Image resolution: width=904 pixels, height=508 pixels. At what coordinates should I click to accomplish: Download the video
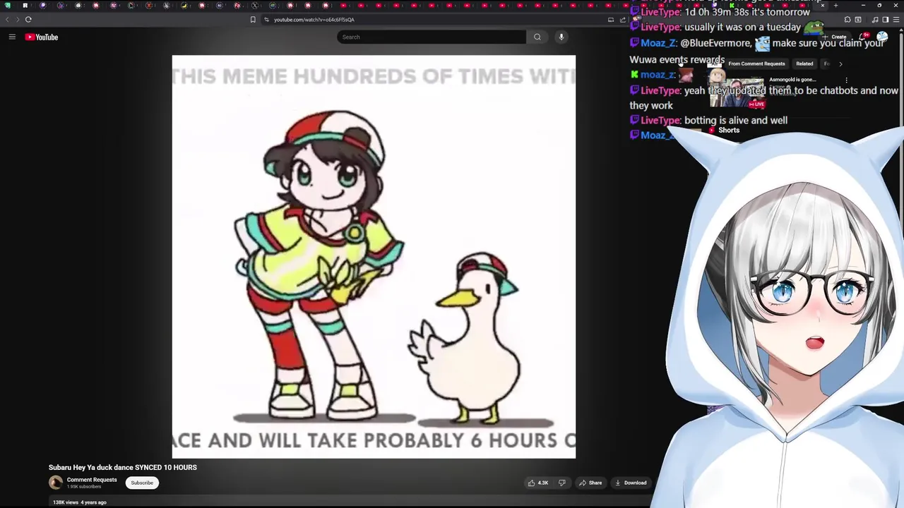coord(631,483)
